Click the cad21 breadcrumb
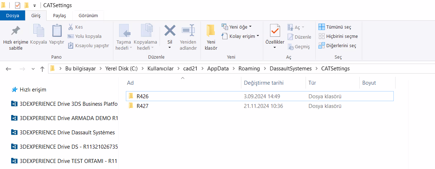435x169 pixels. (190, 69)
